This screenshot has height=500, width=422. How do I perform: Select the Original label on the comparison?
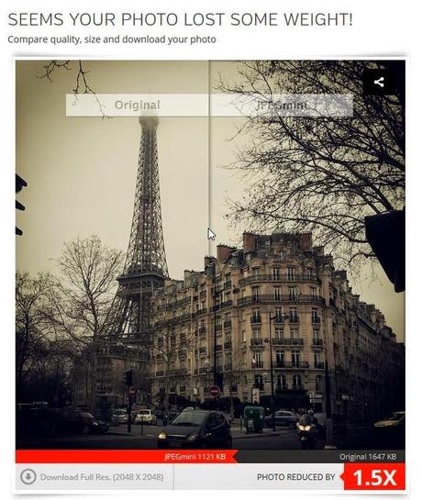(x=138, y=105)
